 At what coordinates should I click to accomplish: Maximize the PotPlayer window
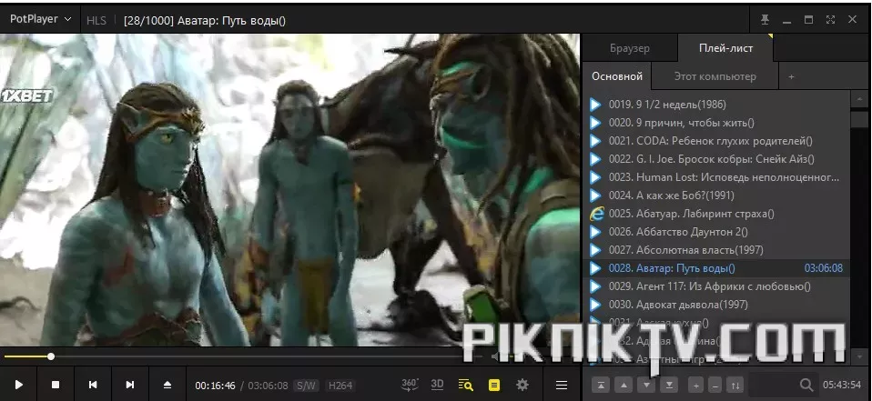808,19
